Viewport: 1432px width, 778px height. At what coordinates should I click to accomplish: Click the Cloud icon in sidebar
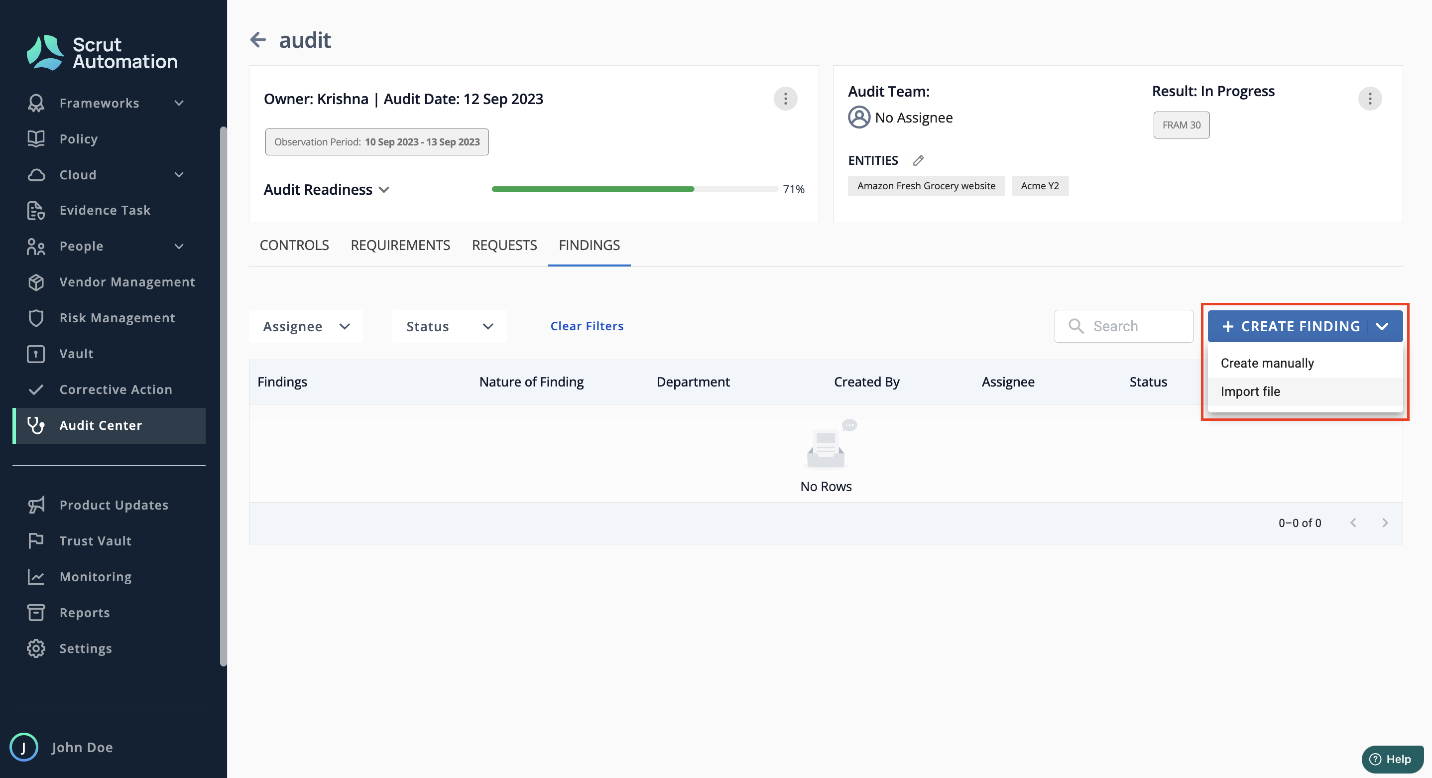coord(36,175)
